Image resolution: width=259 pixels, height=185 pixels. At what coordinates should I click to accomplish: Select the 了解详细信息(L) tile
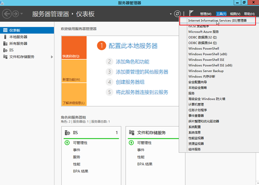[74, 94]
